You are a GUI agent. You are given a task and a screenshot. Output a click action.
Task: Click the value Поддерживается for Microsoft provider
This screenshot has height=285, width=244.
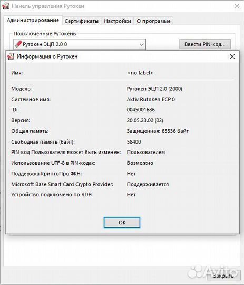point(148,184)
